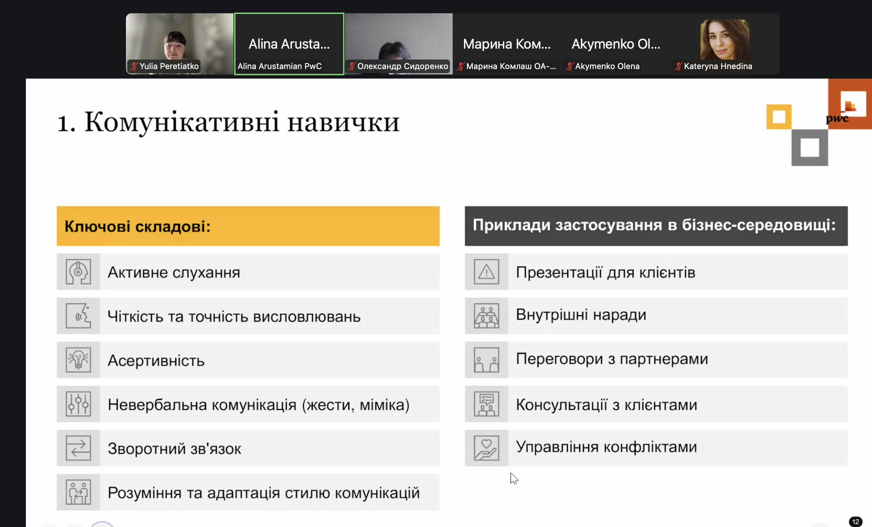Click the active listening head icon

coord(78,271)
